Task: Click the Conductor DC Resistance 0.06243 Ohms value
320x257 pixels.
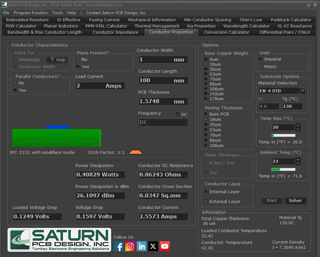Action: (x=163, y=175)
